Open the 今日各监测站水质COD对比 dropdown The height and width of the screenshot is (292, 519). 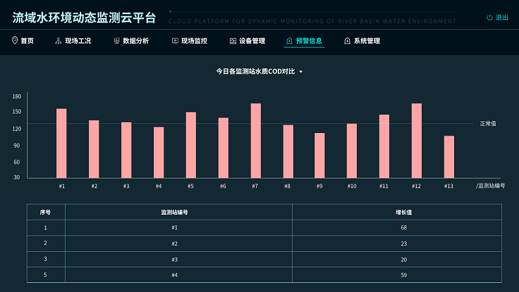[x=259, y=71]
